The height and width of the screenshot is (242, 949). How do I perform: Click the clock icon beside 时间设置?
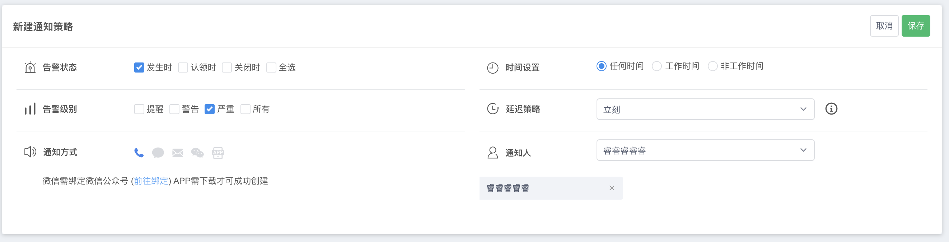click(492, 68)
